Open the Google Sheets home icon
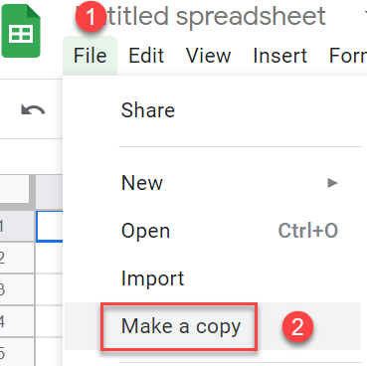 (x=21, y=31)
